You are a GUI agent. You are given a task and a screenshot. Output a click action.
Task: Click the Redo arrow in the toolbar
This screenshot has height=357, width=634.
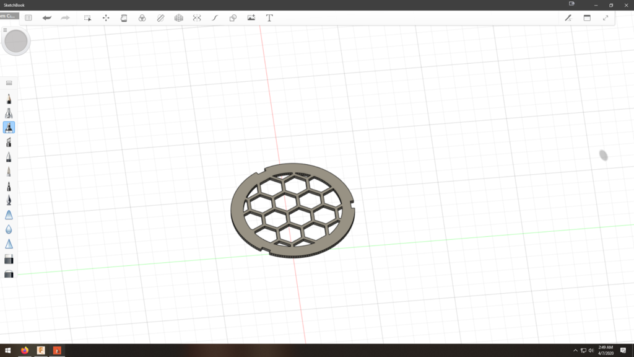point(65,18)
